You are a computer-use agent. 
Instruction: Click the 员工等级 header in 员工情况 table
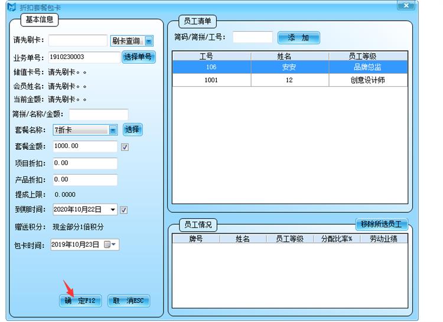click(289, 239)
